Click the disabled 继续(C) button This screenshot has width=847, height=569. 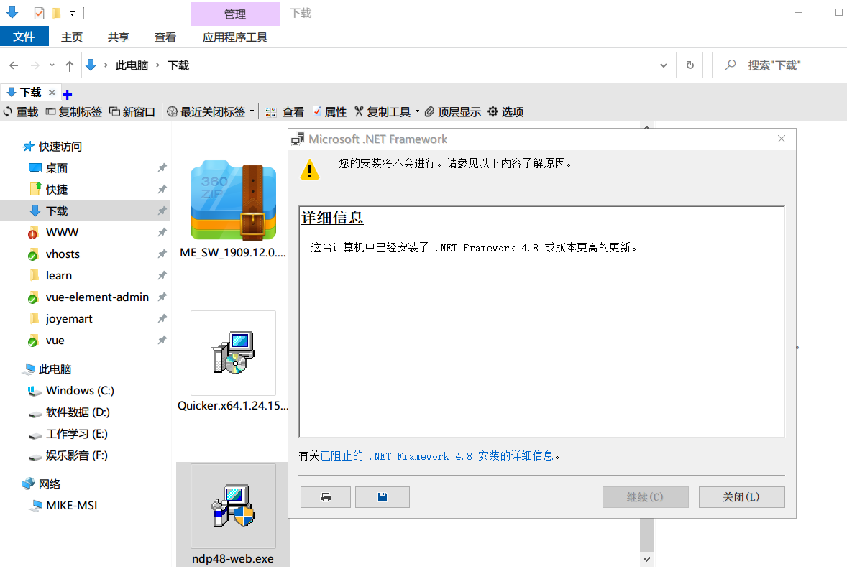[x=645, y=496]
